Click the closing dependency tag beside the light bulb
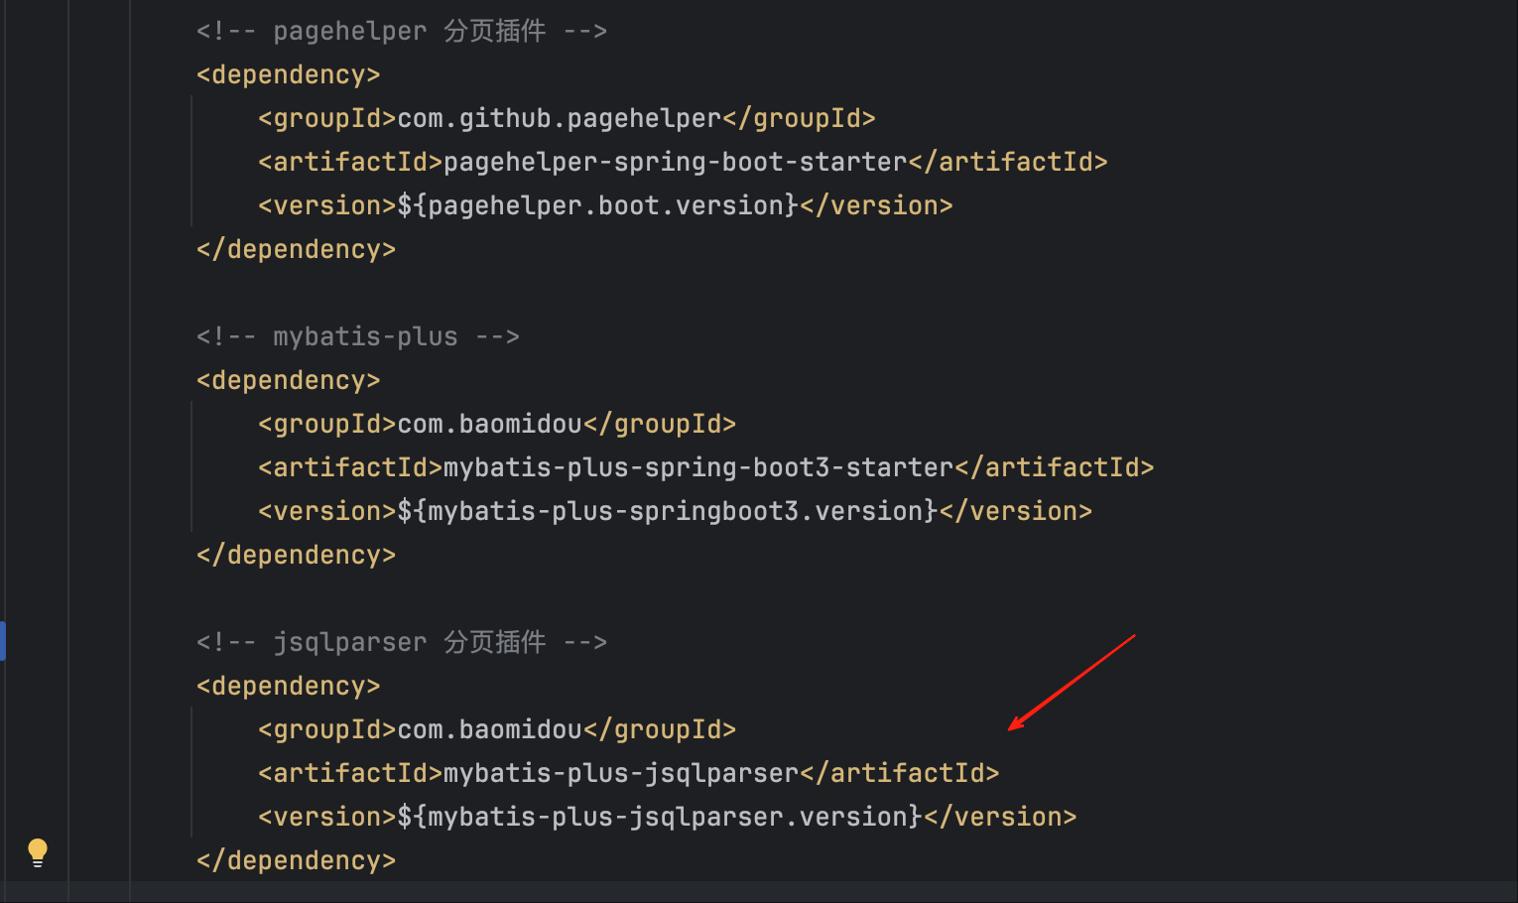The image size is (1518, 903). [x=296, y=861]
